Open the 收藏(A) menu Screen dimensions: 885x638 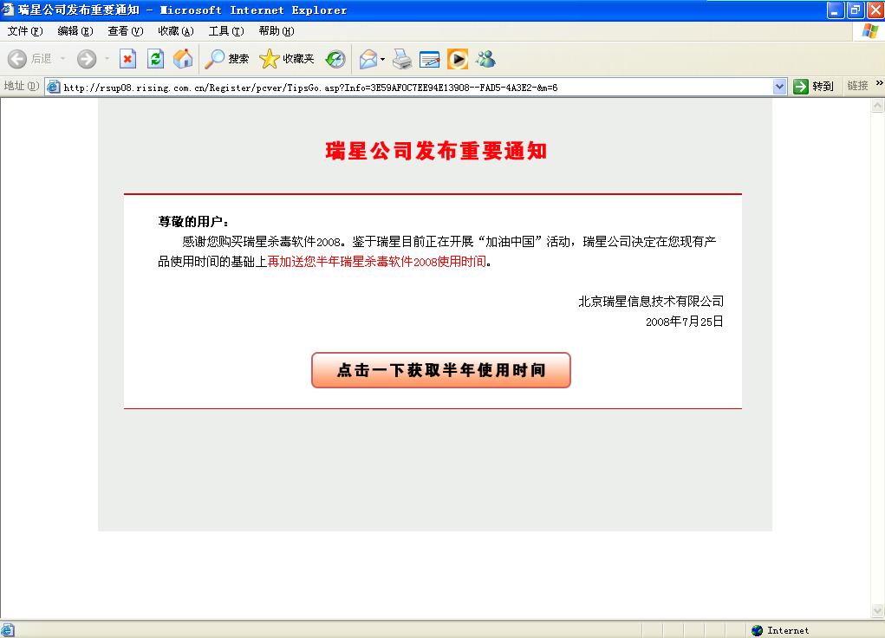(x=176, y=31)
